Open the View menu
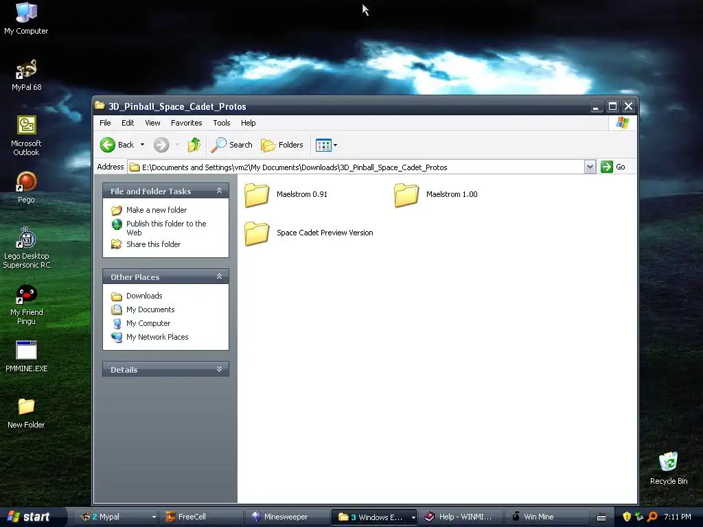Image resolution: width=703 pixels, height=527 pixels. tap(152, 123)
